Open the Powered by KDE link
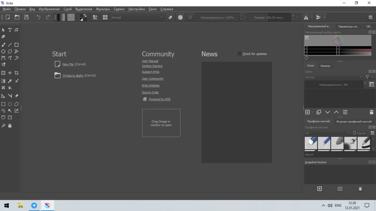Screen dimensions: 376x211 tap(160, 99)
